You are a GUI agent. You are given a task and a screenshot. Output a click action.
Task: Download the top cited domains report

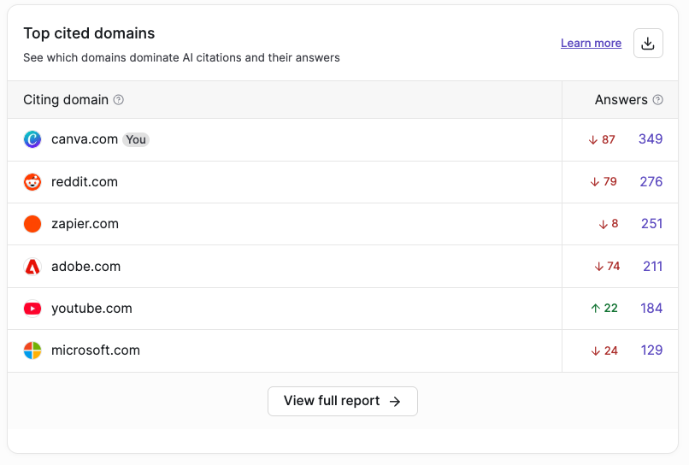(648, 43)
